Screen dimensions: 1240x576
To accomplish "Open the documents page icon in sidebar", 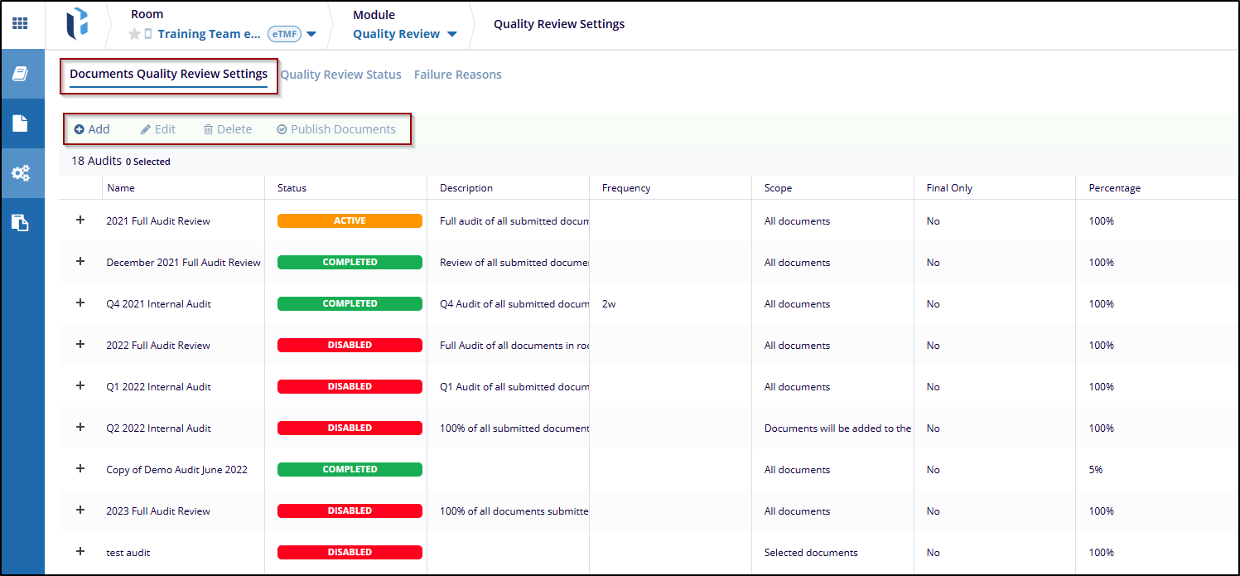I will point(21,123).
